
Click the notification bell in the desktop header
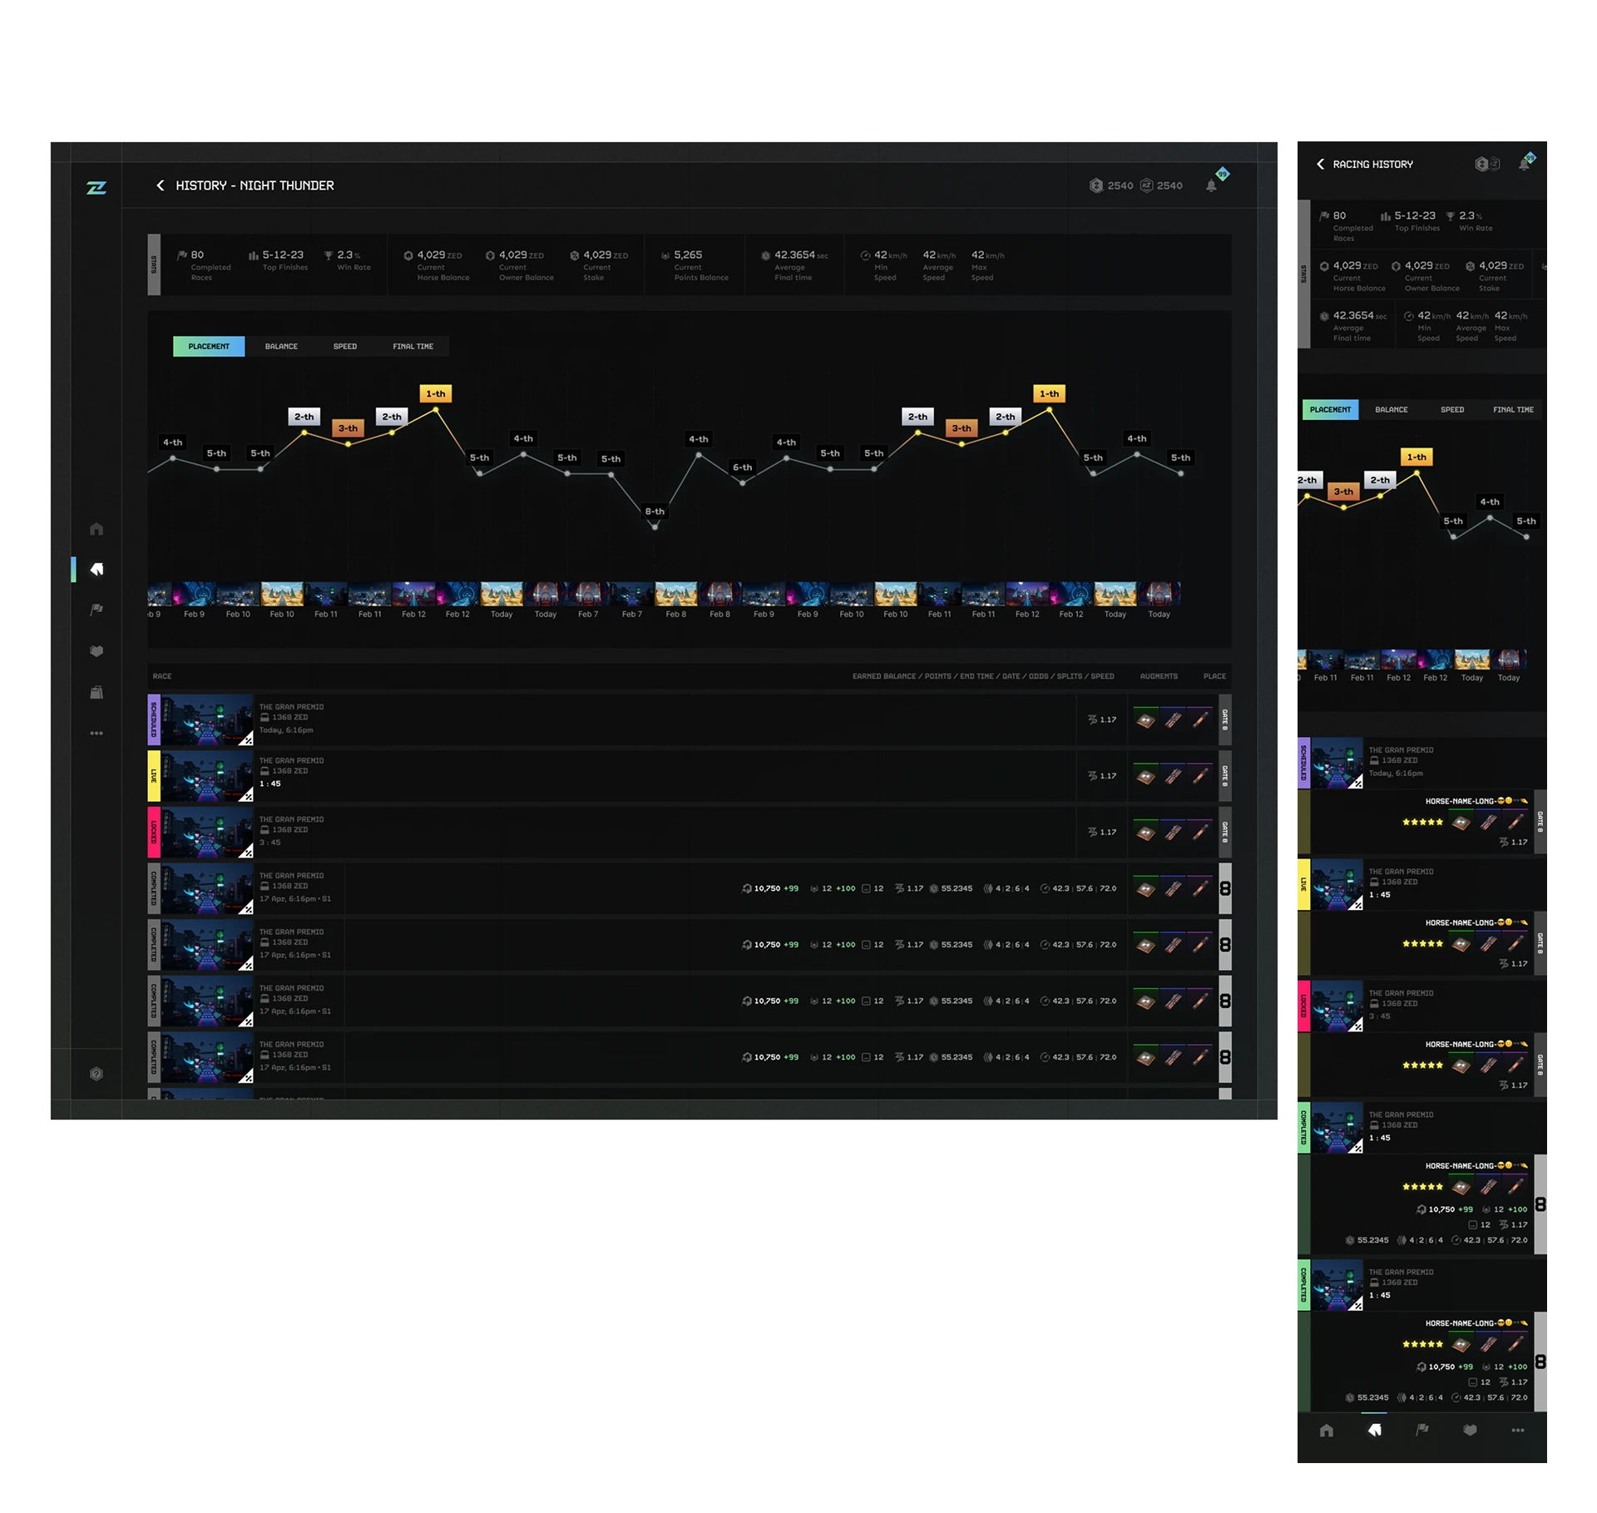tap(1211, 186)
